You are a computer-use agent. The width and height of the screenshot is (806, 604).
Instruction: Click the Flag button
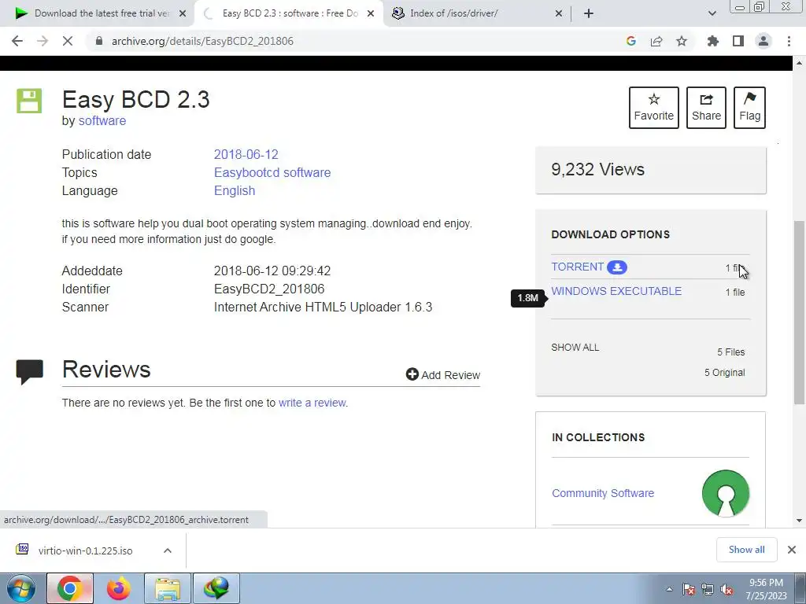pyautogui.click(x=749, y=108)
